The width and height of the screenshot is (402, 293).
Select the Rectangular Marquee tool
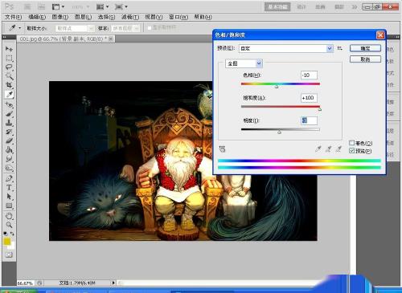tap(9, 58)
